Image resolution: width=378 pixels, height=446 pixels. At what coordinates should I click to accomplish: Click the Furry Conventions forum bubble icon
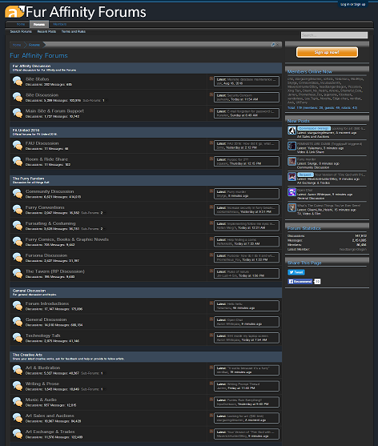(x=18, y=210)
